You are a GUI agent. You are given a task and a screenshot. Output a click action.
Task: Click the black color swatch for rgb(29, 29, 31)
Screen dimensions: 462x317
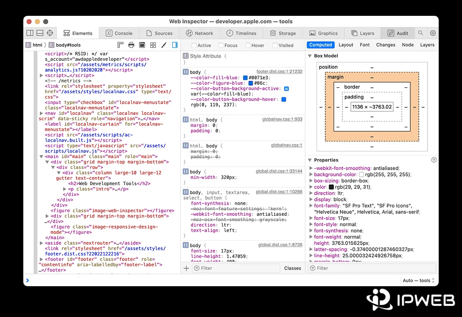331,187
